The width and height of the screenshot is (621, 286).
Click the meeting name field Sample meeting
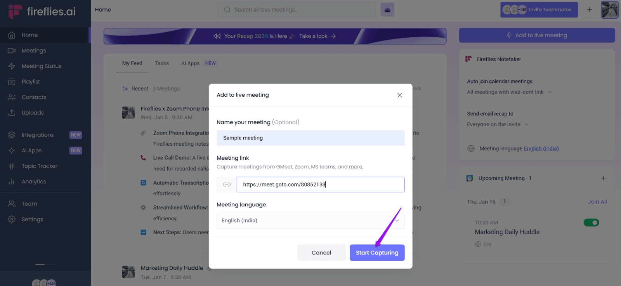click(x=310, y=138)
